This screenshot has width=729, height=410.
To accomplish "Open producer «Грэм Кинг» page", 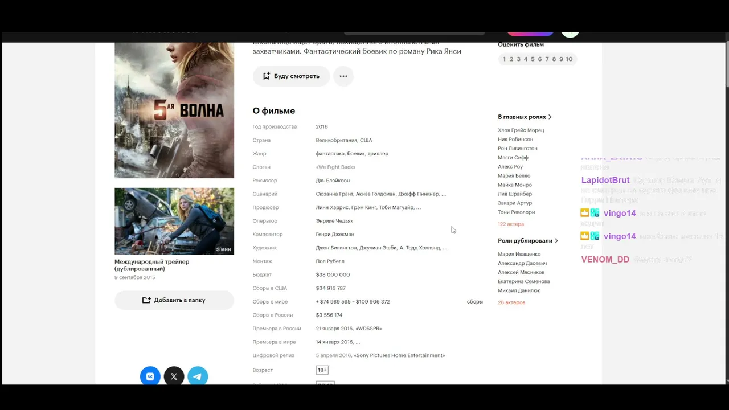I will (x=363, y=208).
